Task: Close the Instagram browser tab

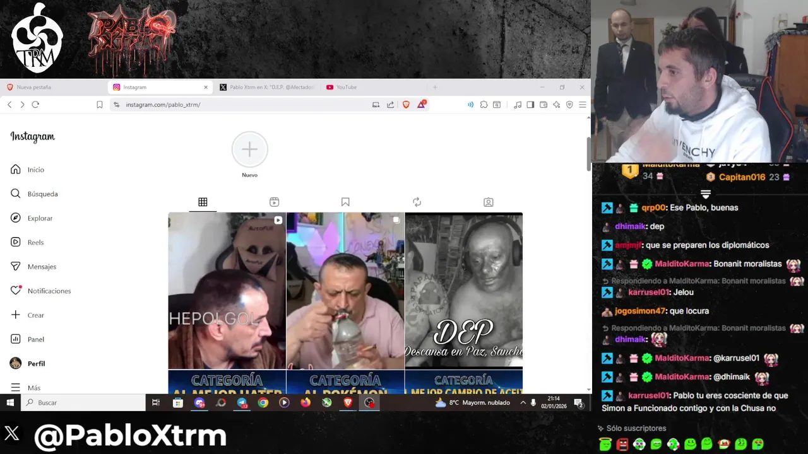Action: [206, 87]
